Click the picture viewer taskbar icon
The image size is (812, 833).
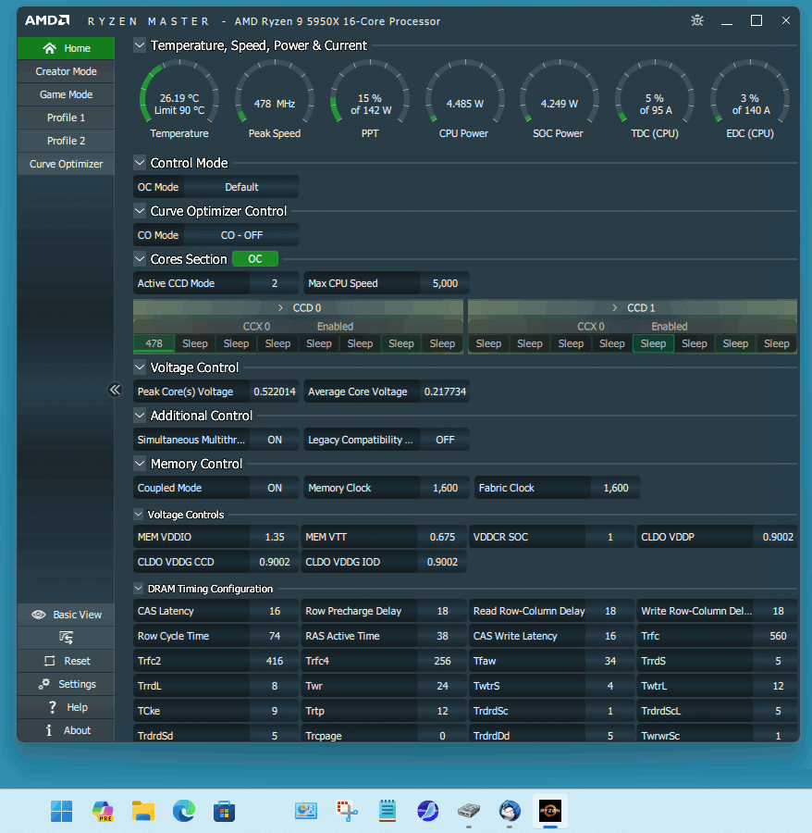click(306, 811)
